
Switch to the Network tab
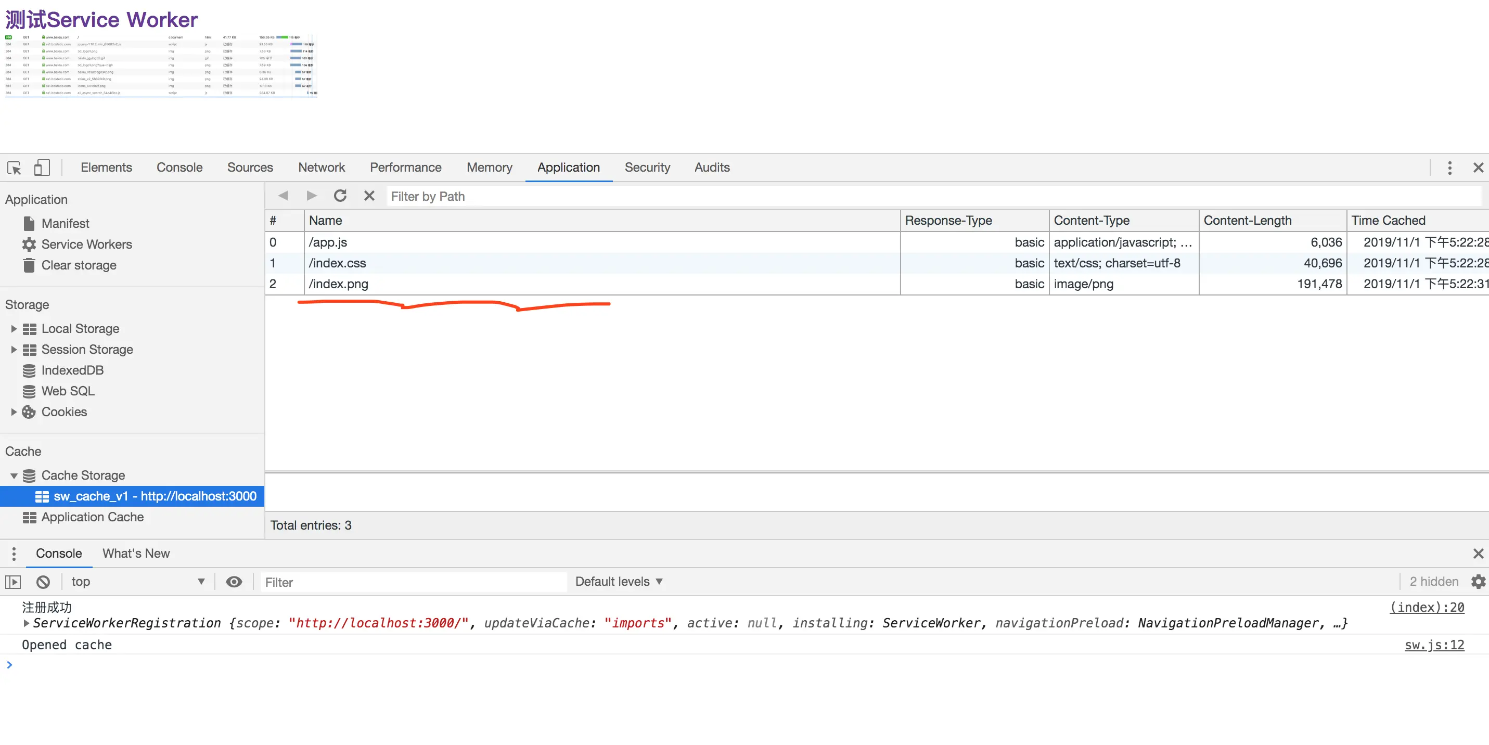322,168
